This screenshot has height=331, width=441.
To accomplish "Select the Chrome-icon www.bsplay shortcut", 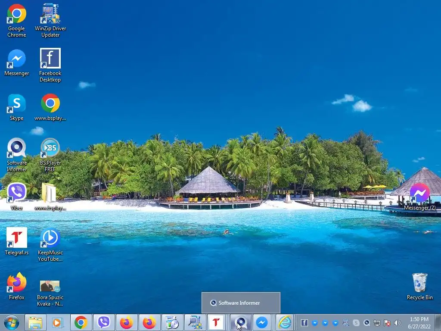I will (x=50, y=107).
